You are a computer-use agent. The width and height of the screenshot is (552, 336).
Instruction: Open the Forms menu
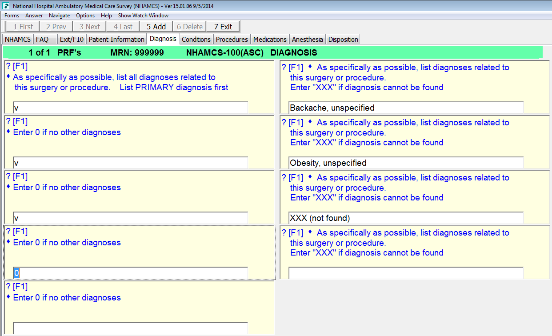click(x=12, y=16)
